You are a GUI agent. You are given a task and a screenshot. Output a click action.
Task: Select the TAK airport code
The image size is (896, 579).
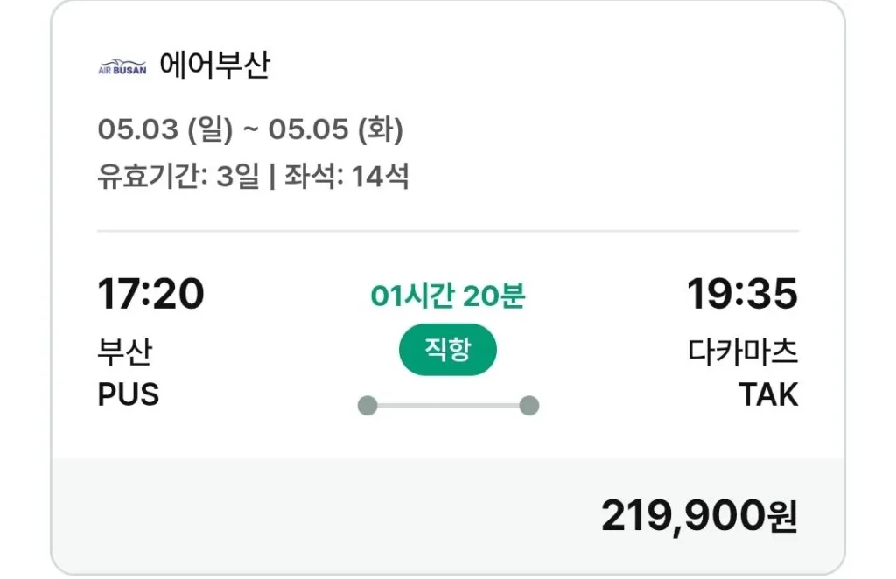point(766,394)
